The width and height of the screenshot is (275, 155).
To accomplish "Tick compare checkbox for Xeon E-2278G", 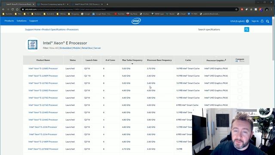I will [240, 83].
